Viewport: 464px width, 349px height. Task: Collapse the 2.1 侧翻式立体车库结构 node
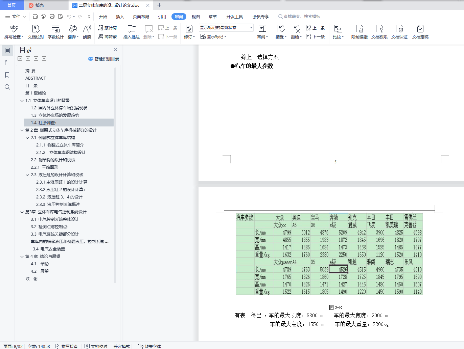(27, 138)
